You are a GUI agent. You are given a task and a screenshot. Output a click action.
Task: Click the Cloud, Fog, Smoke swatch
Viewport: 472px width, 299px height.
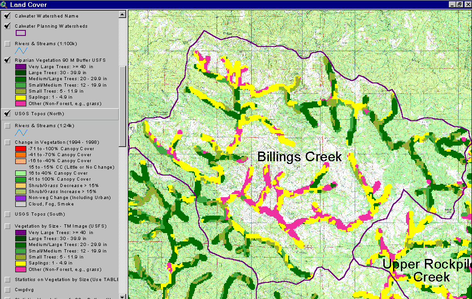pyautogui.click(x=20, y=204)
